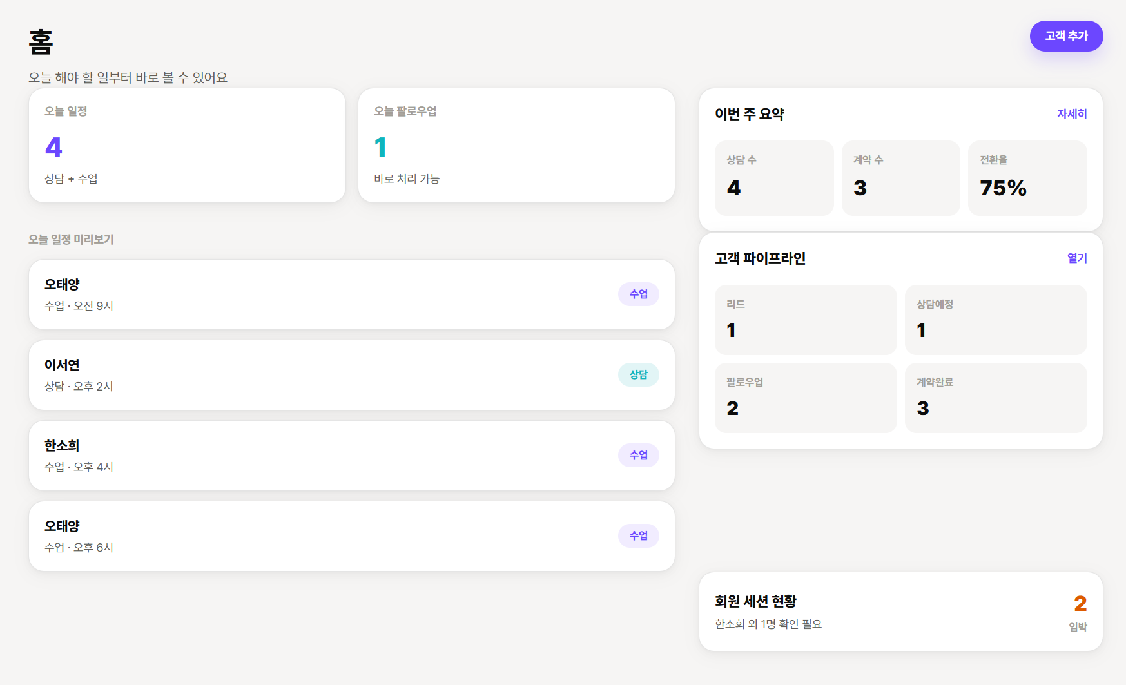Open the 리드 pipeline stage tile
1126x685 pixels.
tap(806, 320)
